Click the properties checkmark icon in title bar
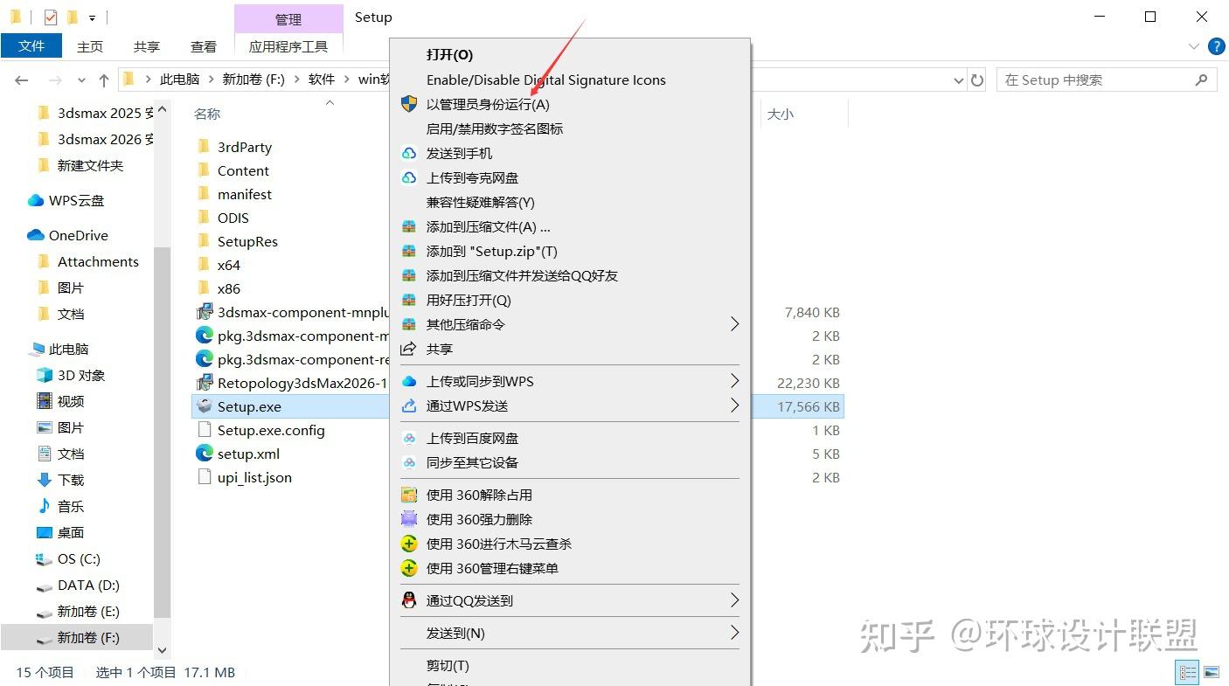This screenshot has height=686, width=1229. pyautogui.click(x=51, y=17)
